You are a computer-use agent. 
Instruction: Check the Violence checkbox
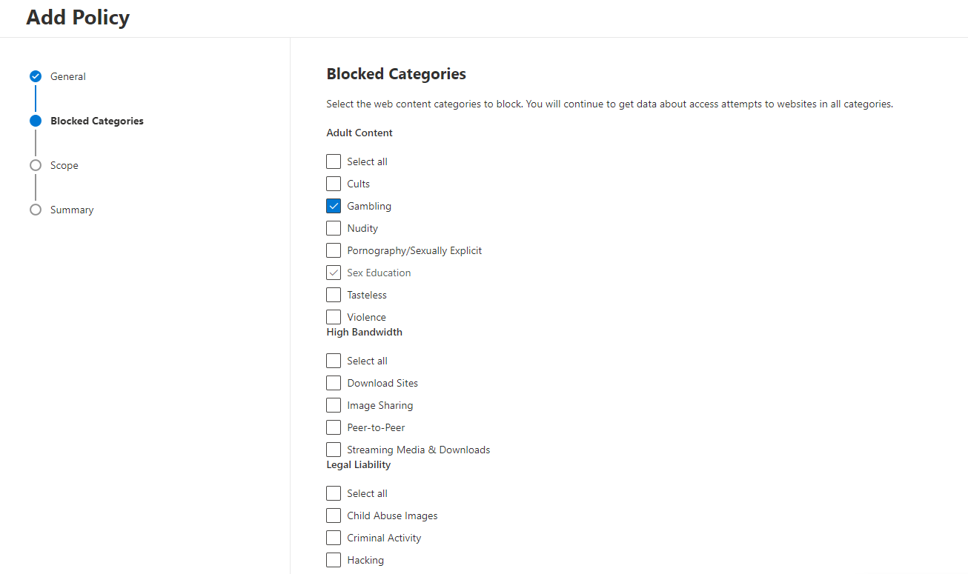pyautogui.click(x=334, y=316)
